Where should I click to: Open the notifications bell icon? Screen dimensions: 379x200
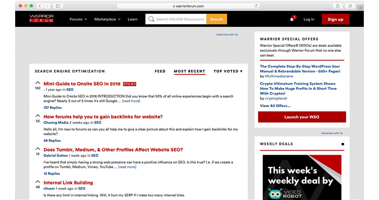tap(292, 19)
